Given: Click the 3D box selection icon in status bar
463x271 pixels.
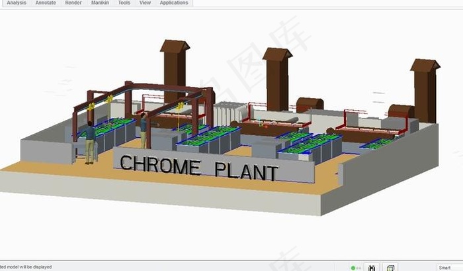Looking at the screenshot, I should click(x=390, y=268).
